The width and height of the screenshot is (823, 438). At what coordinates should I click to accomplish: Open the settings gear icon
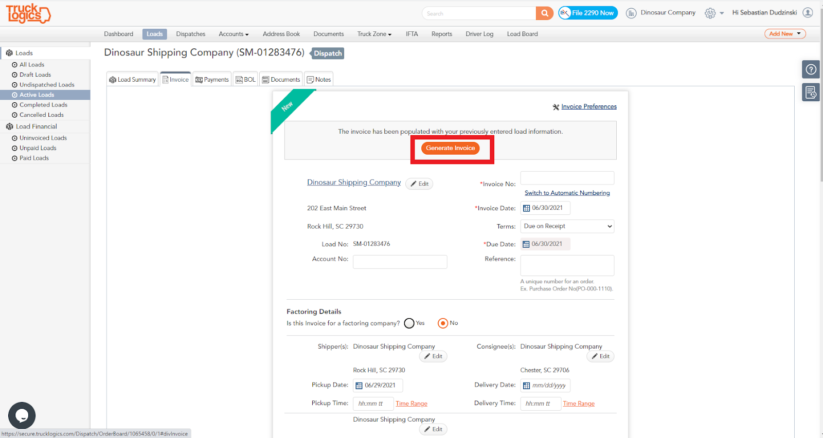click(710, 13)
